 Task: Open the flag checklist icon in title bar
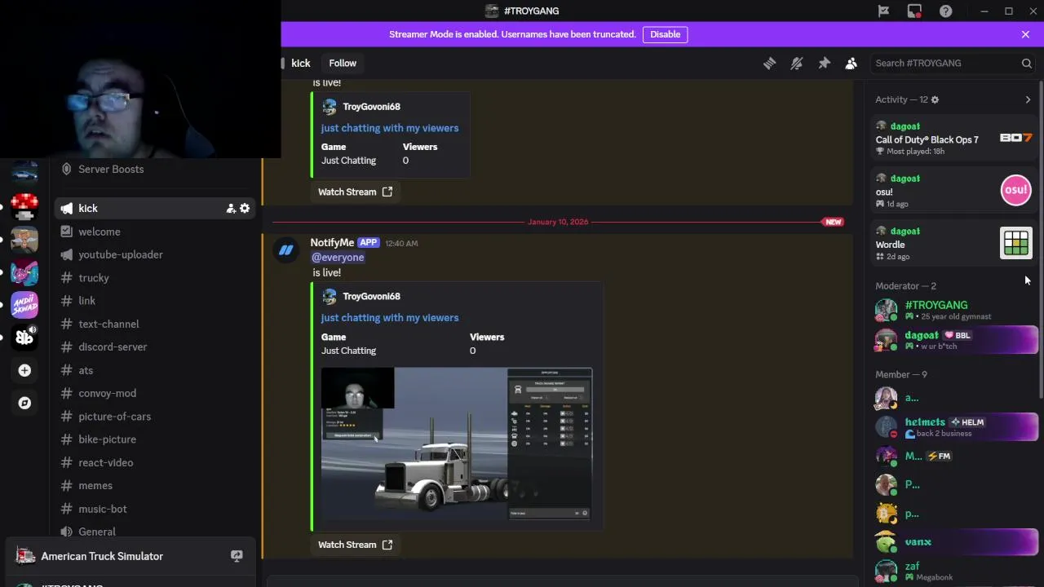pos(883,11)
